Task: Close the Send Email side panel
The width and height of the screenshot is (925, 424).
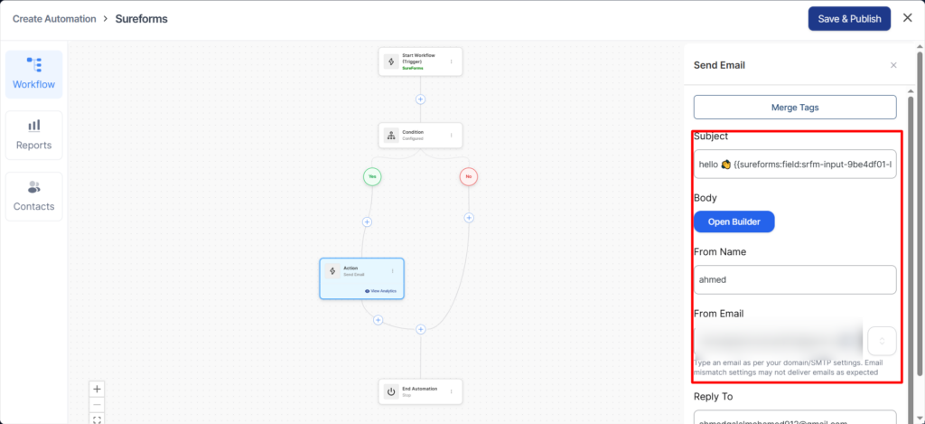Action: tap(893, 65)
